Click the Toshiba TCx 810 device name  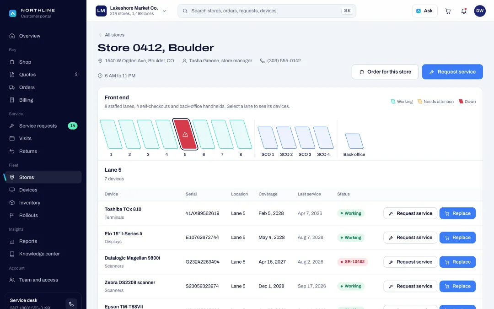pos(123,209)
